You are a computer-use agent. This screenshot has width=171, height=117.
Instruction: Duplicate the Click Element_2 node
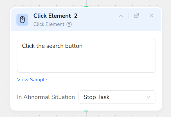pos(136,16)
